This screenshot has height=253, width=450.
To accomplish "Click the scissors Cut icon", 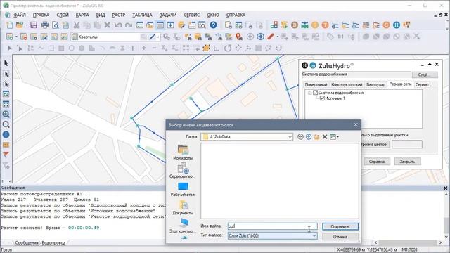I will [x=77, y=25].
